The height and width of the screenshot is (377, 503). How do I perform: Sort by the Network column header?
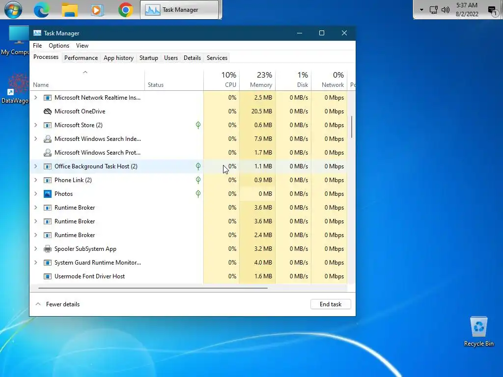(x=329, y=80)
